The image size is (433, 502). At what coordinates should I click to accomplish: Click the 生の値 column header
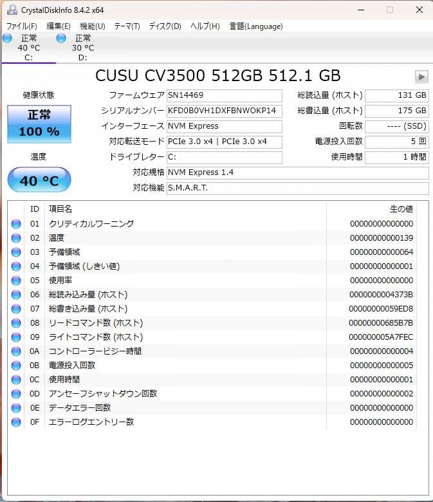click(x=371, y=209)
